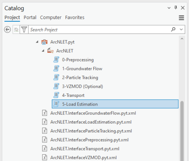Open search history dropdown arrow
Screen dimensions: 189x161
[x=181, y=29]
